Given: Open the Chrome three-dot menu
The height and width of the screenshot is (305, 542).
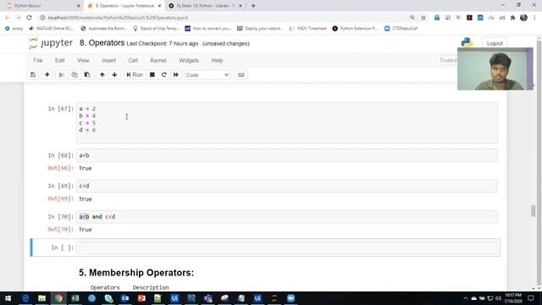Looking at the screenshot, I should point(534,18).
